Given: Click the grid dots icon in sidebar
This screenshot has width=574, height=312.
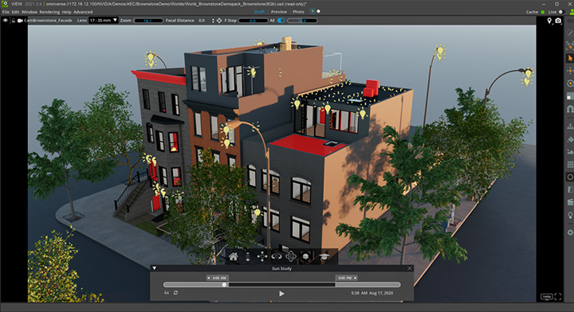Looking at the screenshot, I should 569,165.
